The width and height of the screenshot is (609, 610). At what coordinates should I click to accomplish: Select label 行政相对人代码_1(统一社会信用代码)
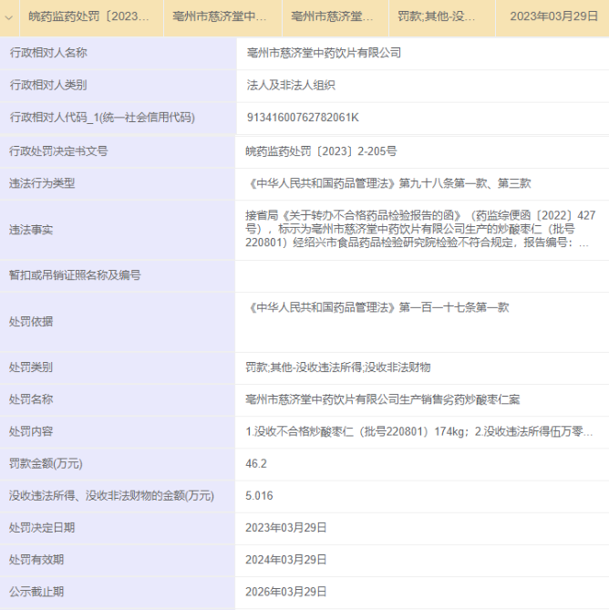[x=102, y=118]
